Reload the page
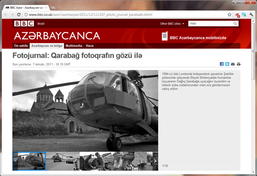 [x=19, y=14]
